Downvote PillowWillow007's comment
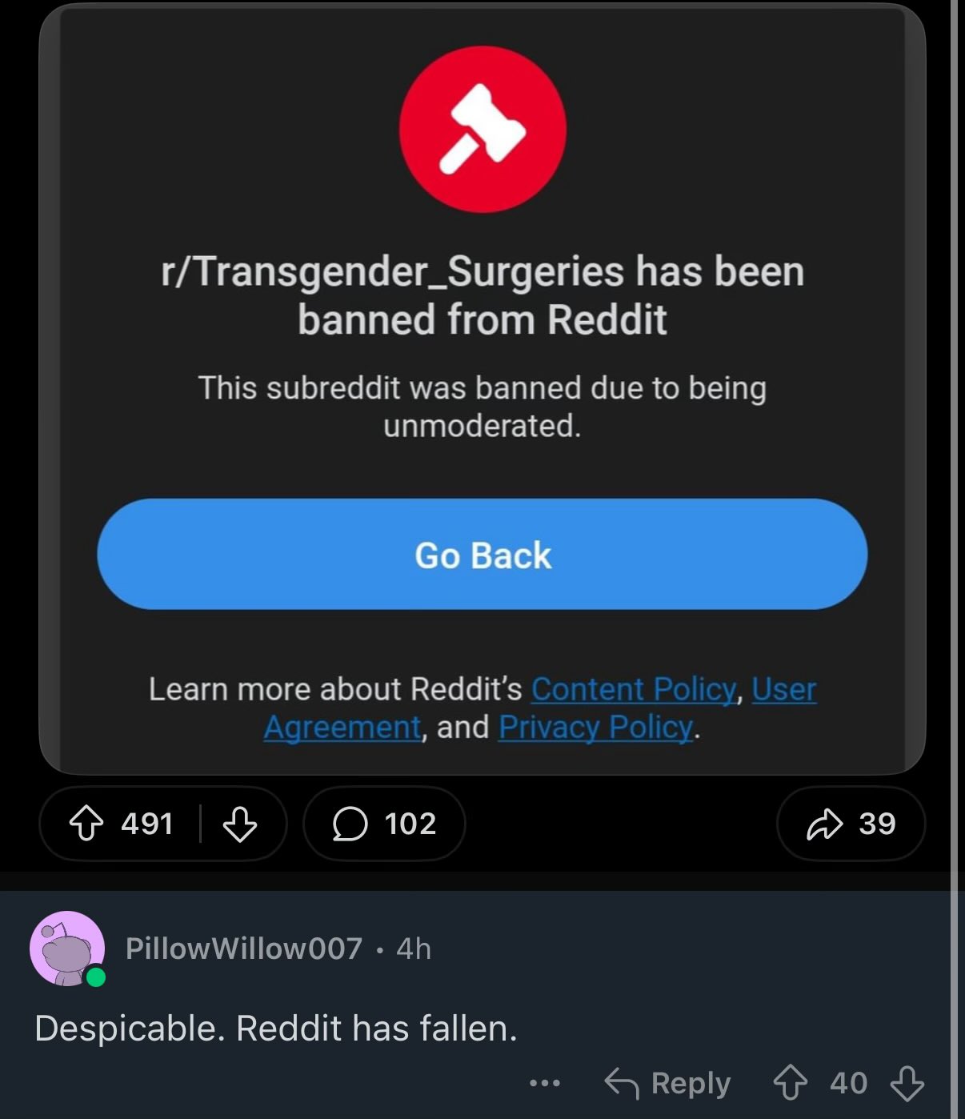The height and width of the screenshot is (1119, 965). click(x=907, y=1083)
